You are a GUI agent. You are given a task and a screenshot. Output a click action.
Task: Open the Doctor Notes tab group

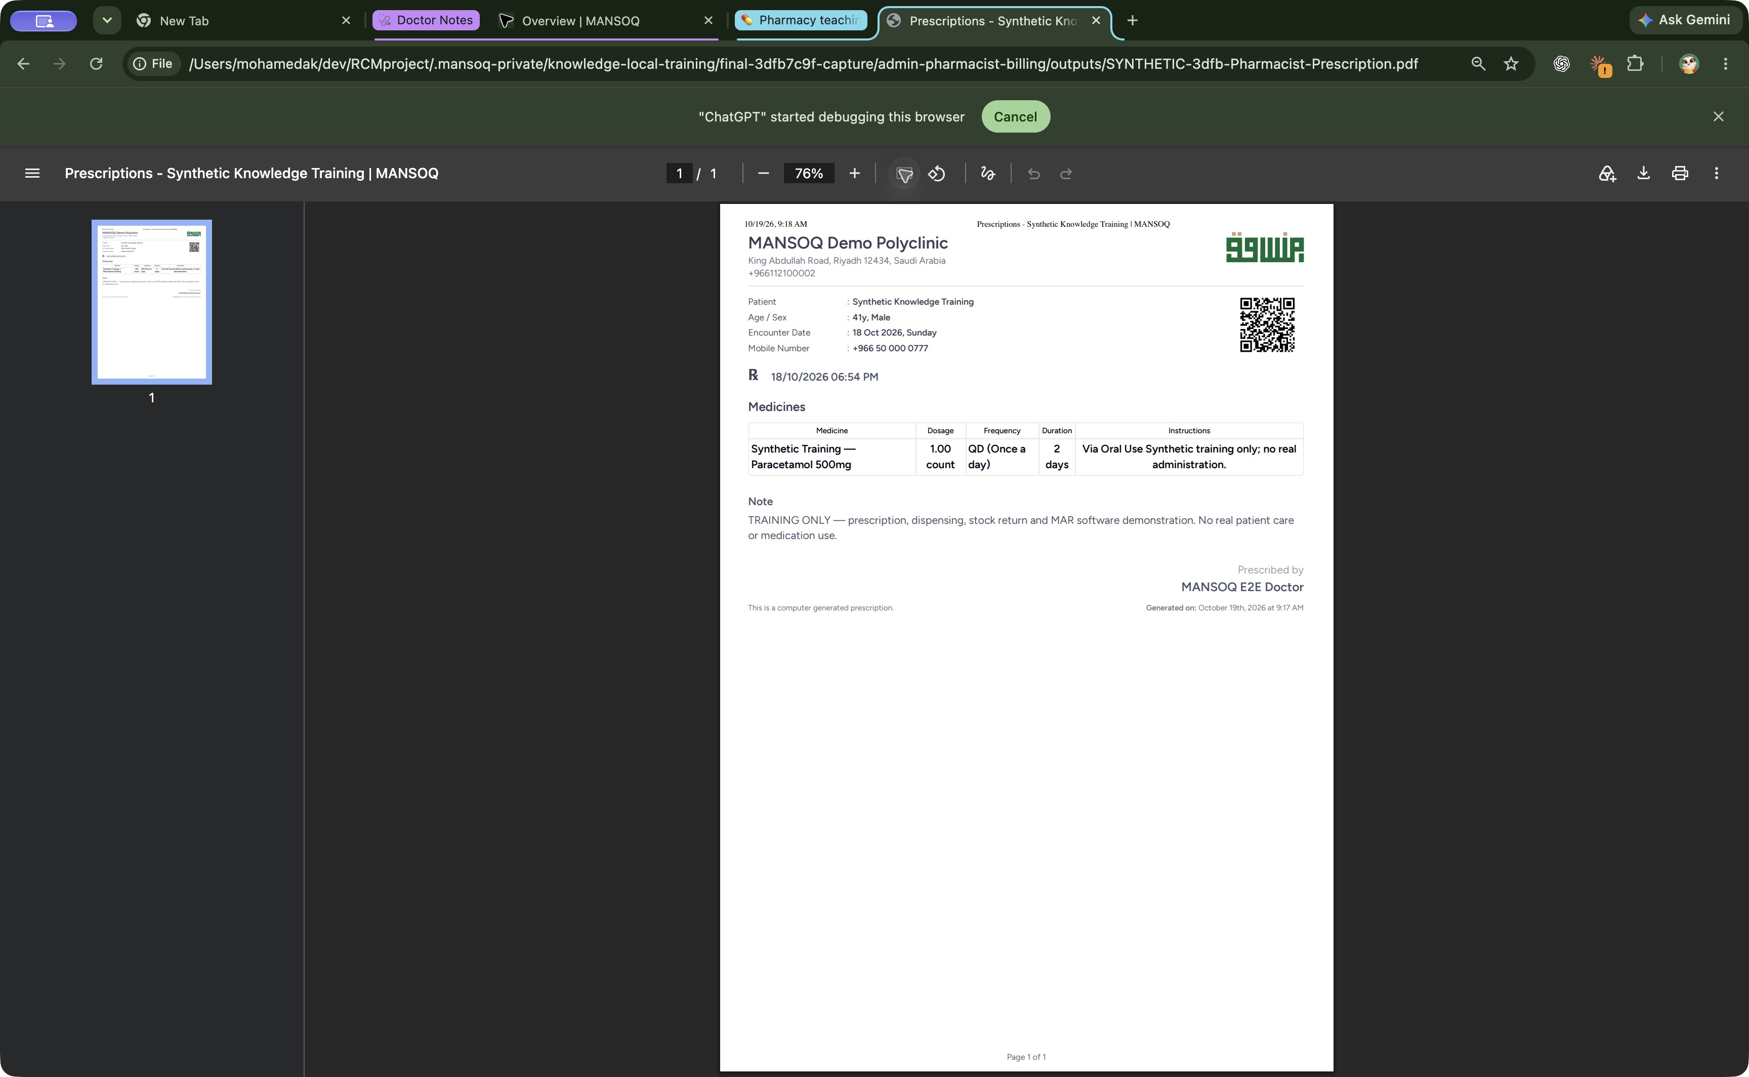pos(426,20)
